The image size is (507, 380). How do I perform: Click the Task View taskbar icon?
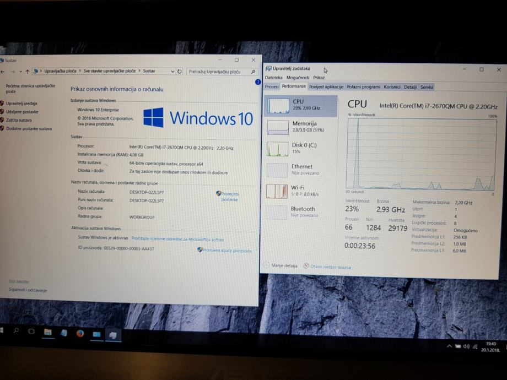point(31,331)
